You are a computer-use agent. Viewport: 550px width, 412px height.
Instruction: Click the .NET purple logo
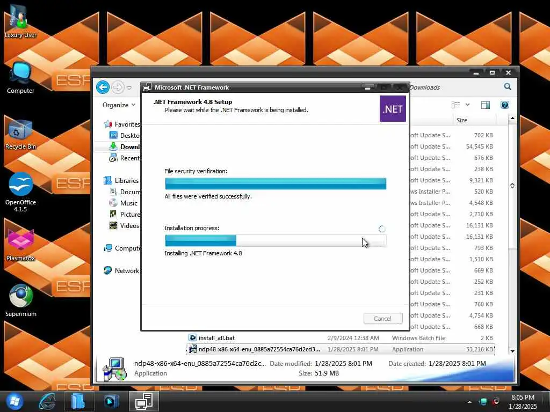tap(393, 108)
